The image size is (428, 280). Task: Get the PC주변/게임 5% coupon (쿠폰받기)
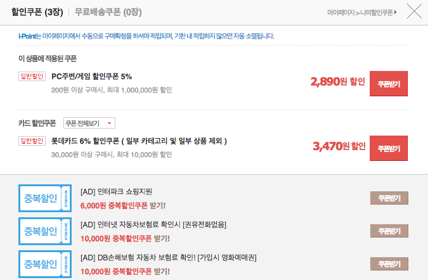(x=389, y=84)
